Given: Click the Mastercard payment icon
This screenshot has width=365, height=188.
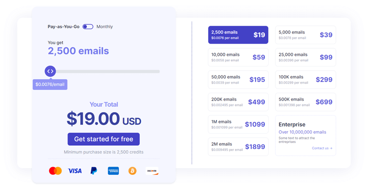Looking at the screenshot, I should click(x=55, y=171).
